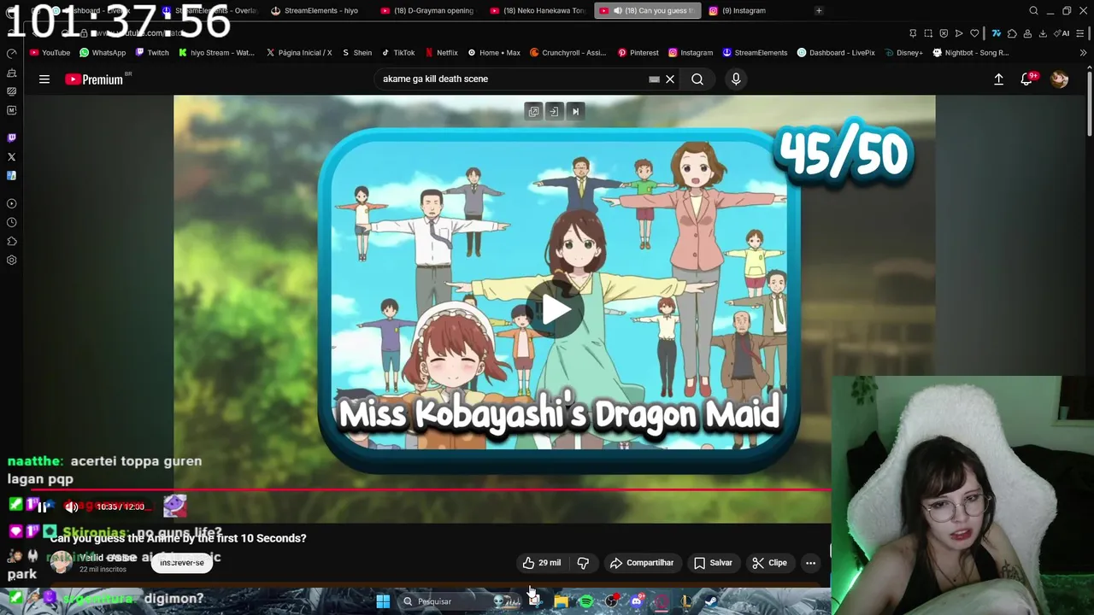Screen dimensions: 1094x615
Task: Open the channel avatar below the video
Action: coord(60,562)
